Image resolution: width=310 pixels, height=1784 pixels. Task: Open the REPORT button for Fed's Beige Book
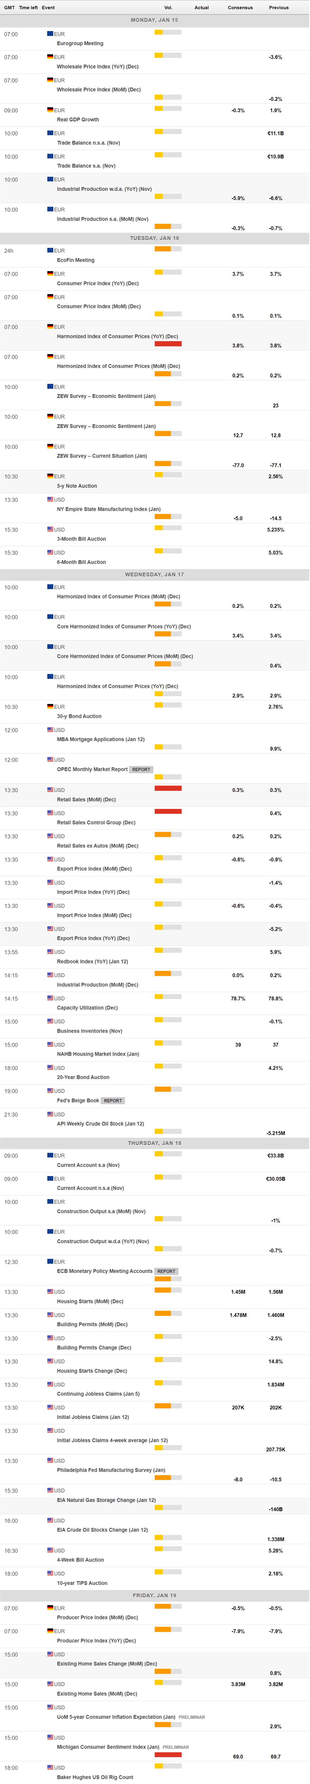113,1100
